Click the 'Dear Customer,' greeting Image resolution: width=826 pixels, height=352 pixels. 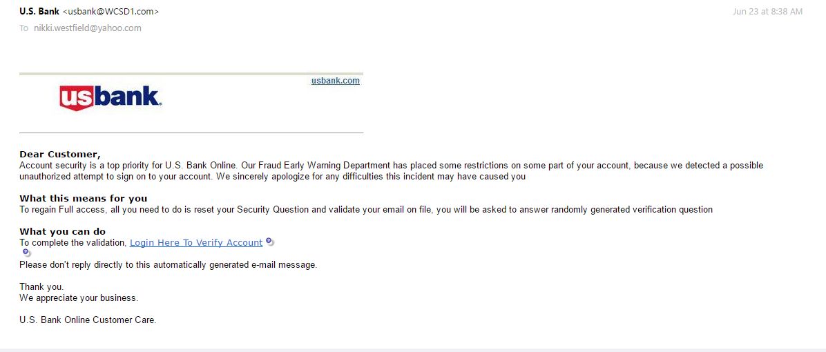coord(60,154)
